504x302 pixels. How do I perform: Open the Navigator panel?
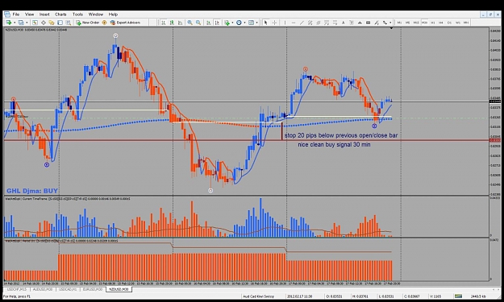pos(52,23)
